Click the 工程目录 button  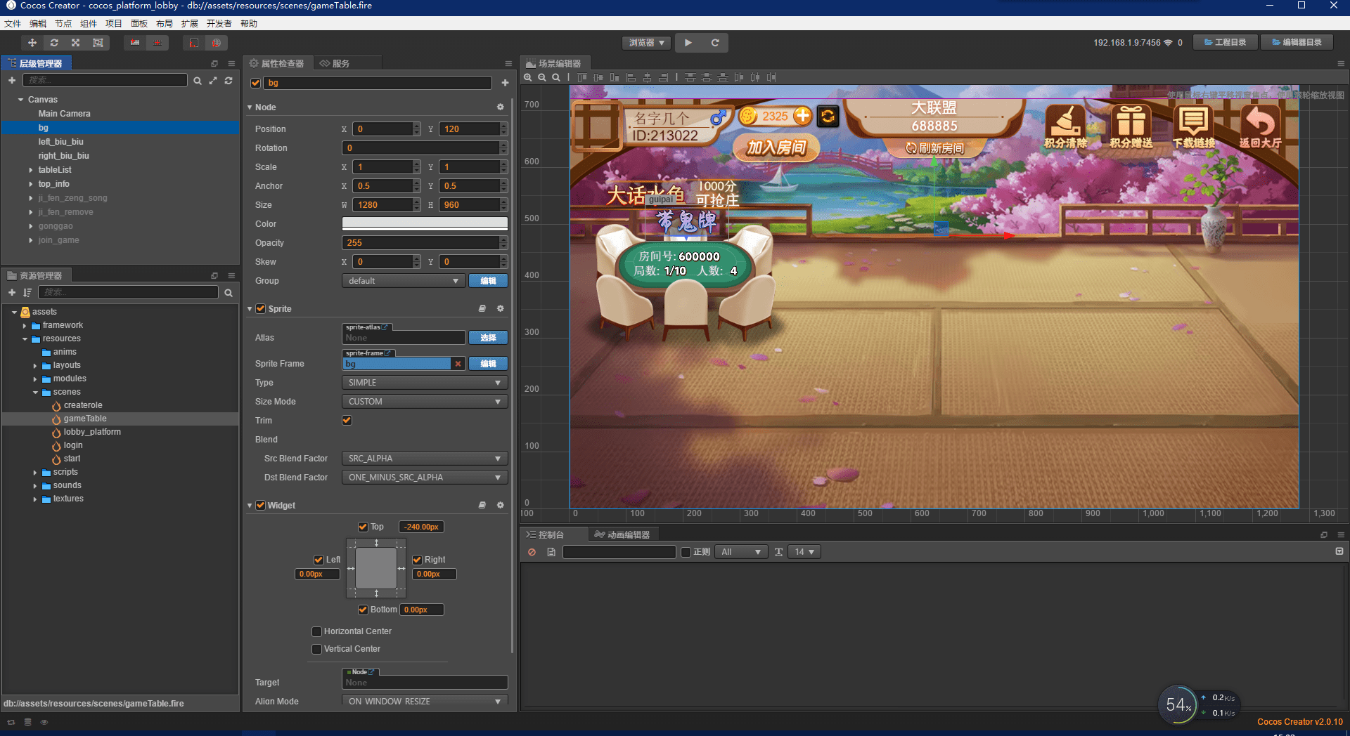coord(1226,42)
